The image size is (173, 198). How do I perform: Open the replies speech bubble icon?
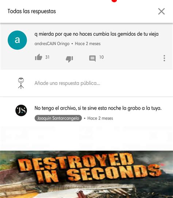[92, 58]
